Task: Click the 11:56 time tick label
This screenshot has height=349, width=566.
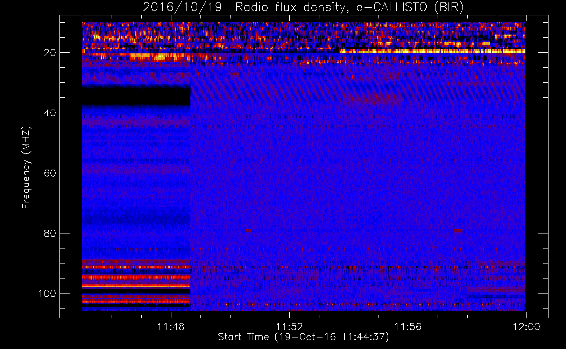Action: 408,327
